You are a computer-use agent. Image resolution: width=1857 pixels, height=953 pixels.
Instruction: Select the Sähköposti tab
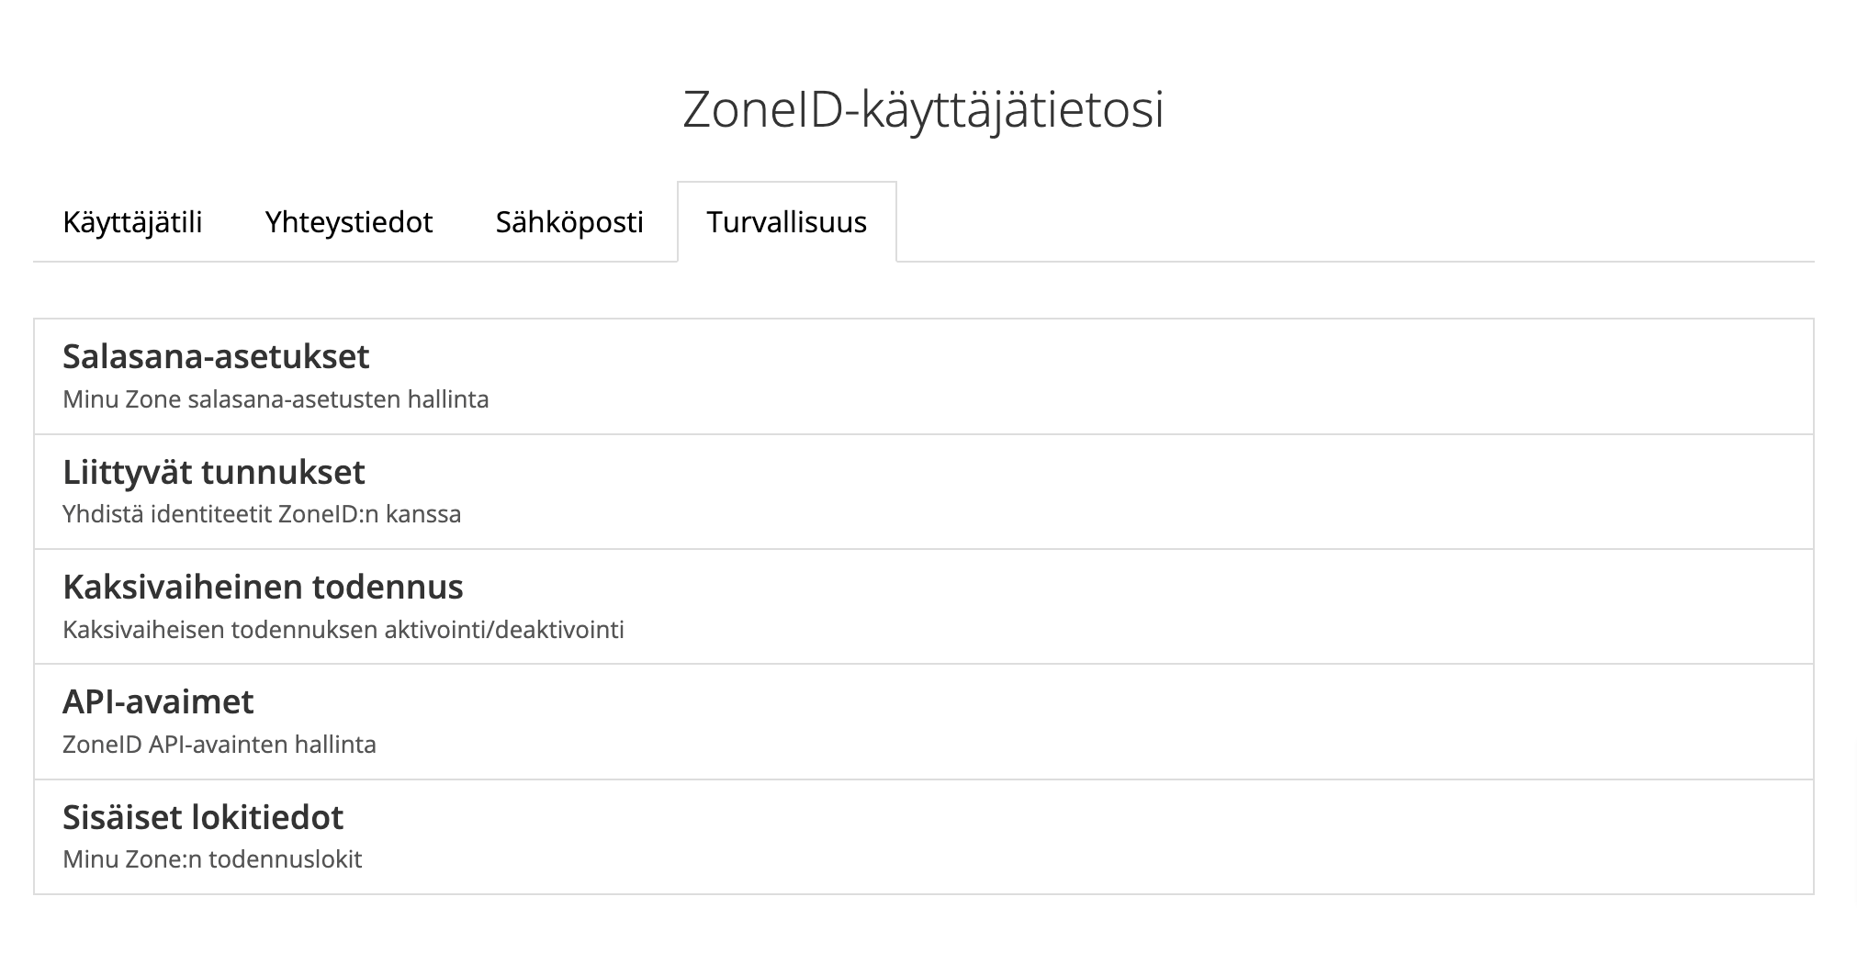(569, 222)
